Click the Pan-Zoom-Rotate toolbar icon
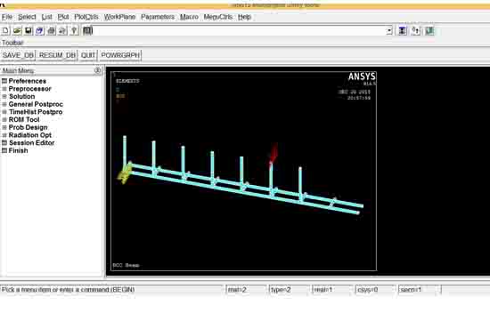Viewport: 490px width, 329px height. point(40,30)
